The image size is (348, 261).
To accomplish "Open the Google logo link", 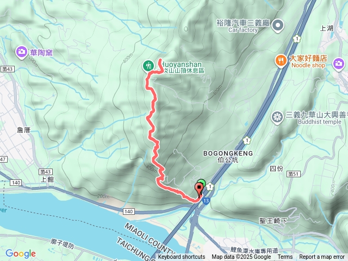I will tap(21, 254).
